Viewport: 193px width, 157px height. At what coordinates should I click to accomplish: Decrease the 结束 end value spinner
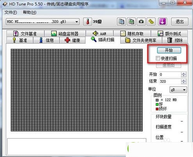184,83
